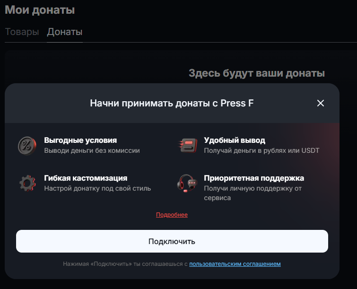Screen dimensions: 357x289
Task: Open the пользовательским соглашением link
Action: coord(235,264)
